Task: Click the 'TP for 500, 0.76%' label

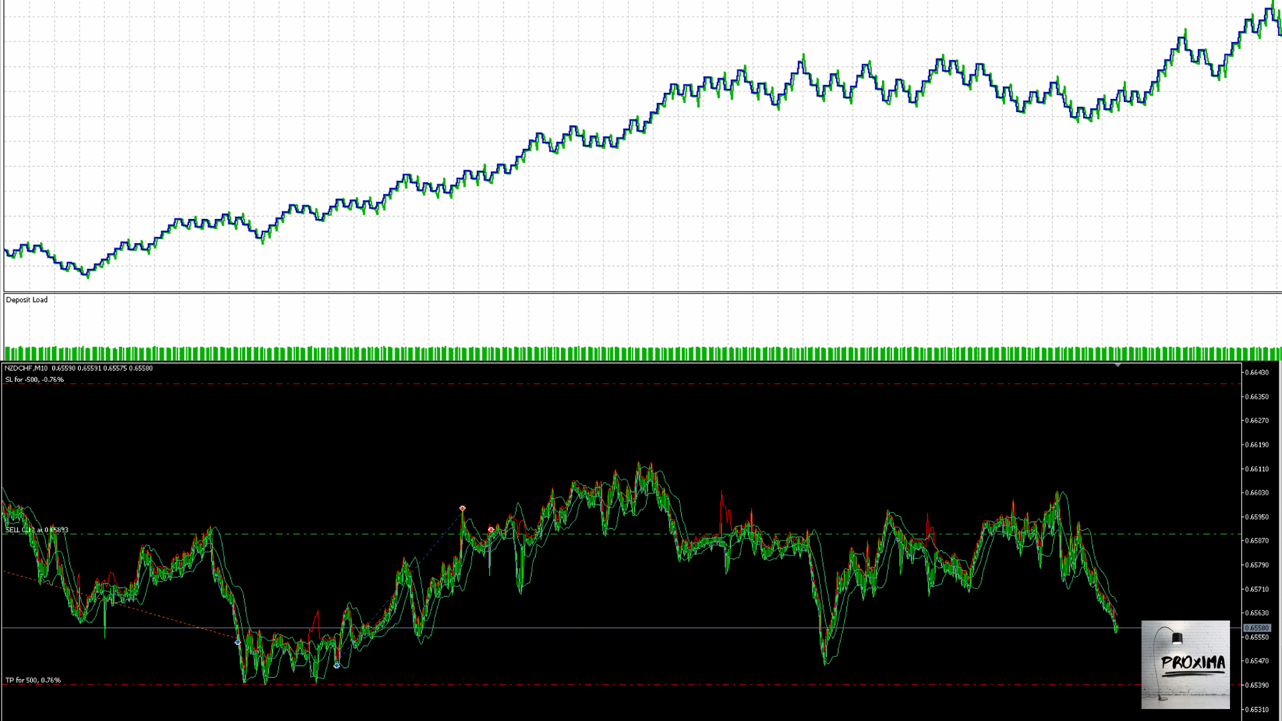Action: [33, 680]
